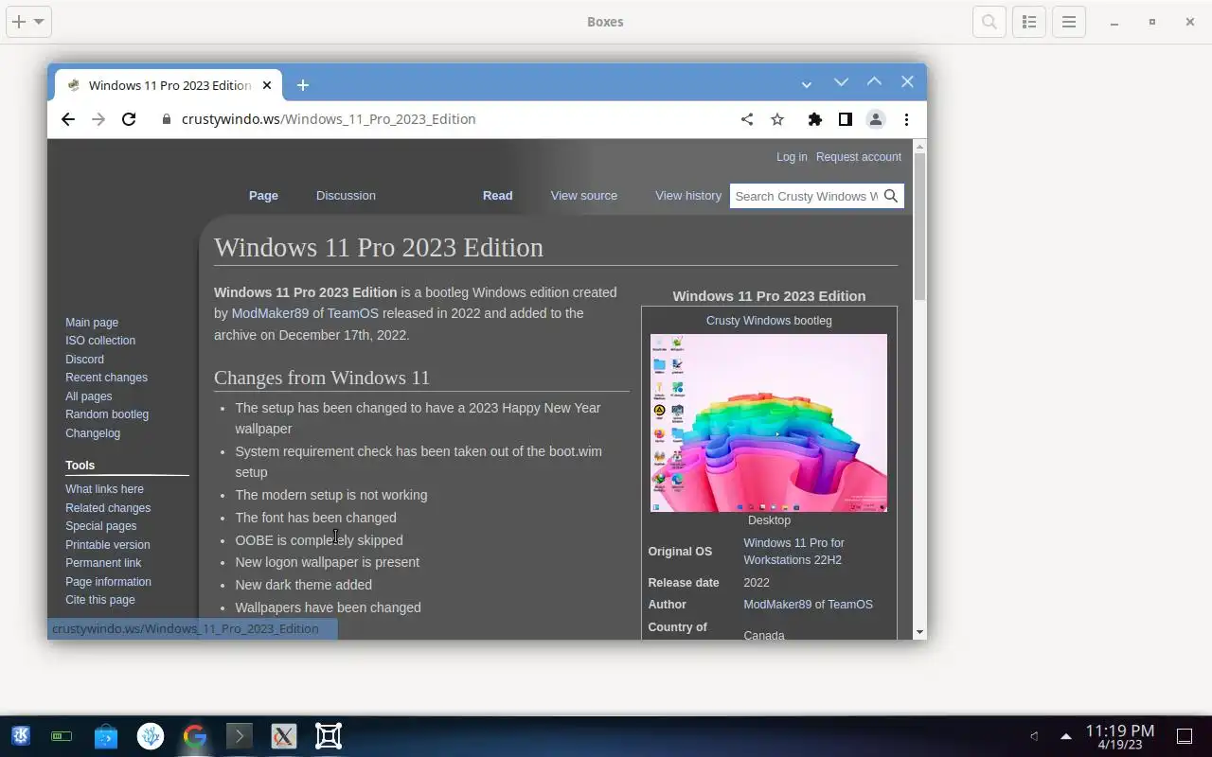Open the Chrome profile avatar icon

click(876, 119)
